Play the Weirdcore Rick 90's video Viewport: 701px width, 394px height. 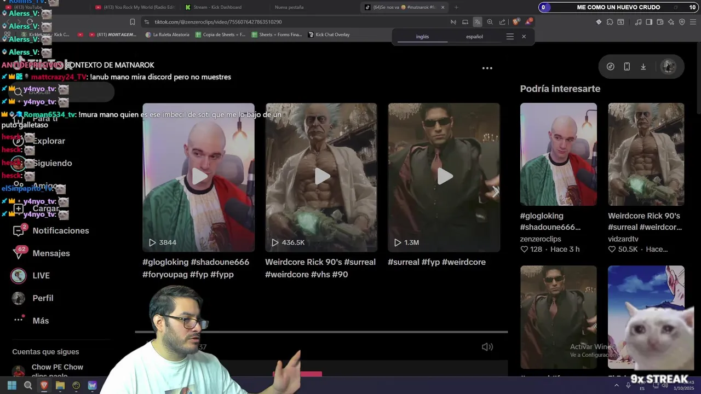[321, 177]
